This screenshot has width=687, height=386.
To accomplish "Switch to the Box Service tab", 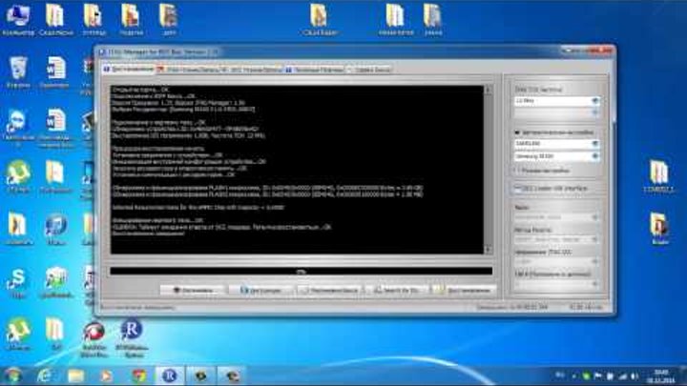I will (368, 71).
